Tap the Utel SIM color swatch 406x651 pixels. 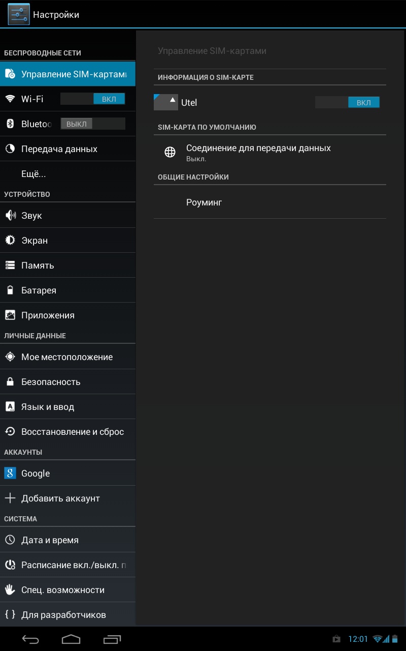tap(165, 102)
